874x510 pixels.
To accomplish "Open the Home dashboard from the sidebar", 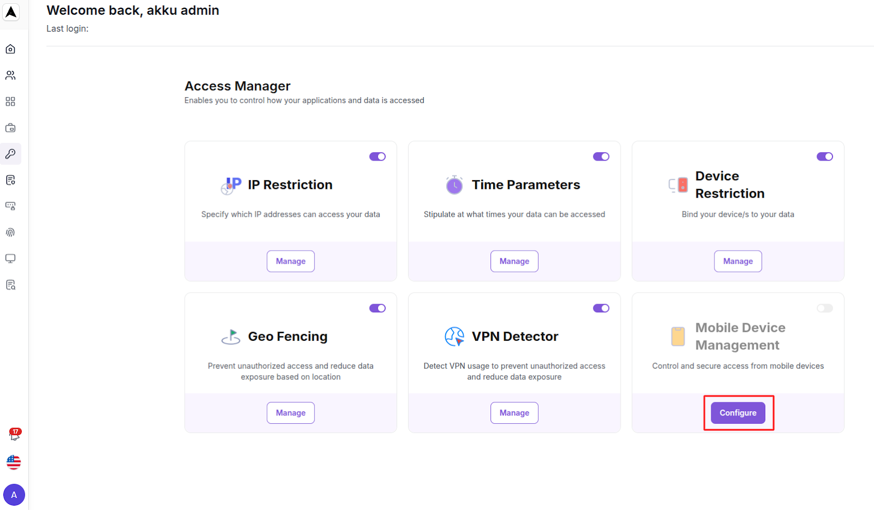I will pyautogui.click(x=10, y=49).
